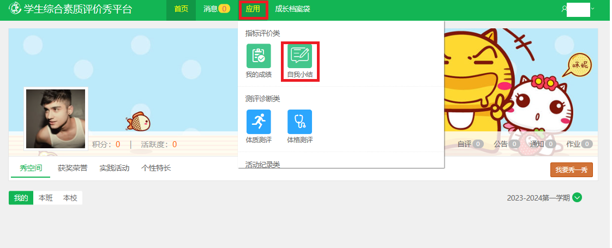Open the 自我小结 app icon
The width and height of the screenshot is (612, 248).
tap(300, 56)
